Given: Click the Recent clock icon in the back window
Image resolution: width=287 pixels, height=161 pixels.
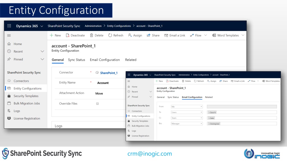Looking at the screenshot, I should (9, 51).
